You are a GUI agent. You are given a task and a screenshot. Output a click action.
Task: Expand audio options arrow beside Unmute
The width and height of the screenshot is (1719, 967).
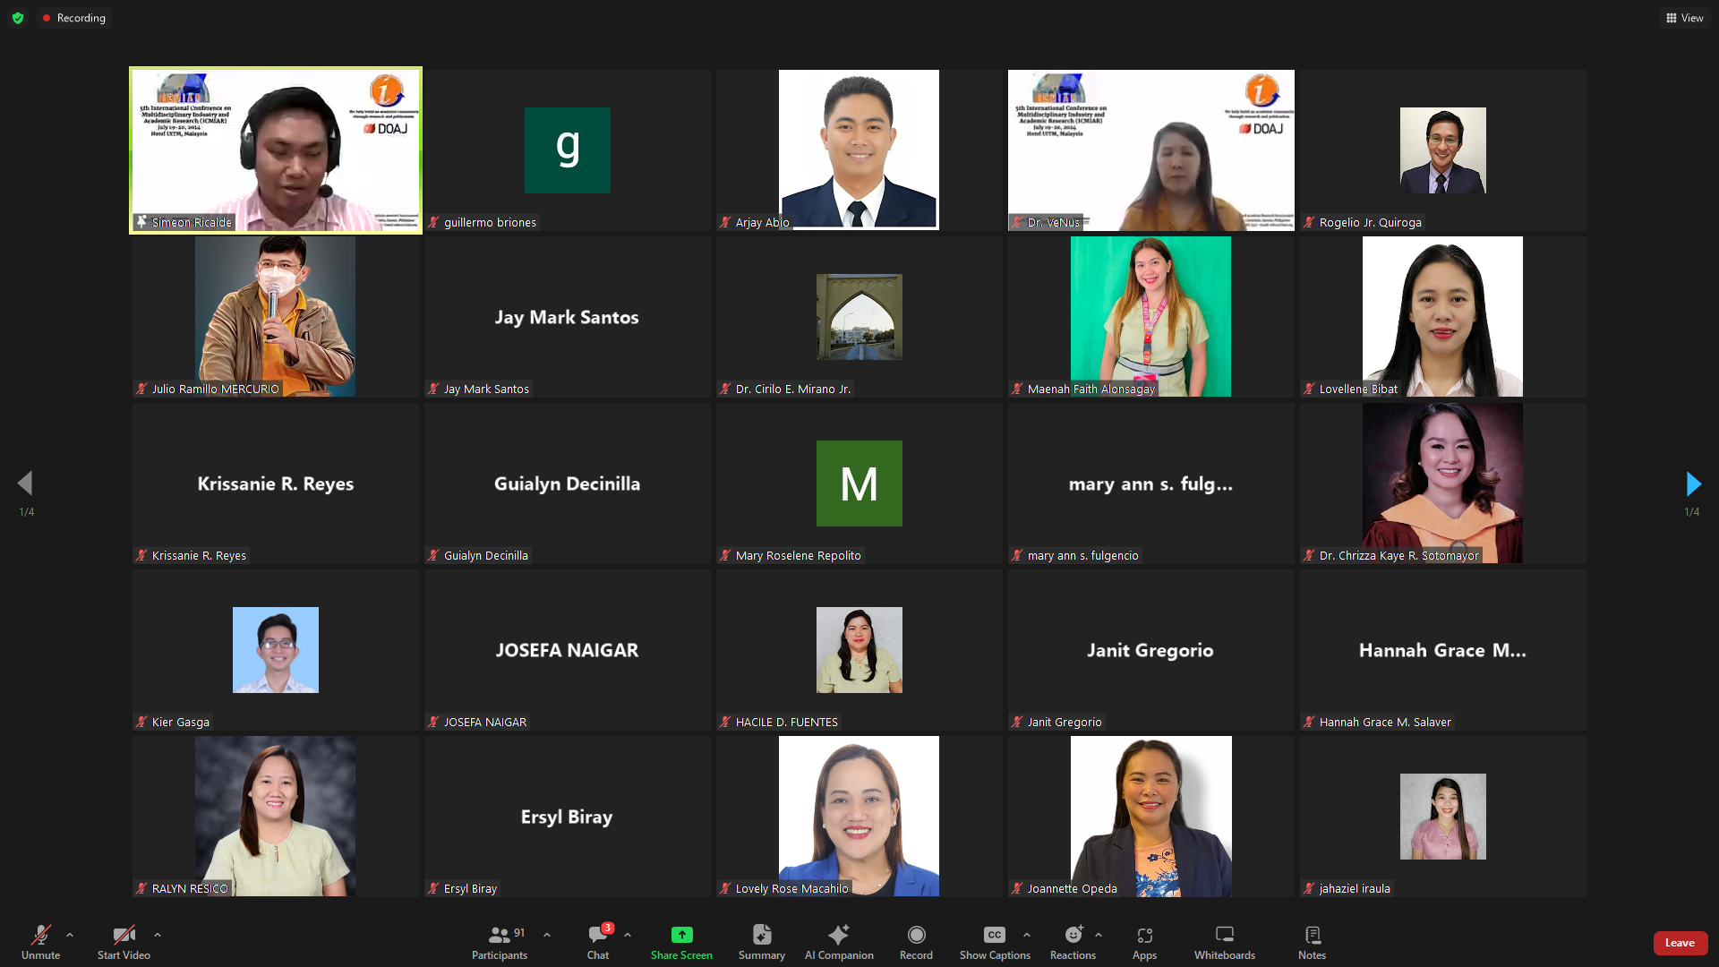[x=70, y=935]
